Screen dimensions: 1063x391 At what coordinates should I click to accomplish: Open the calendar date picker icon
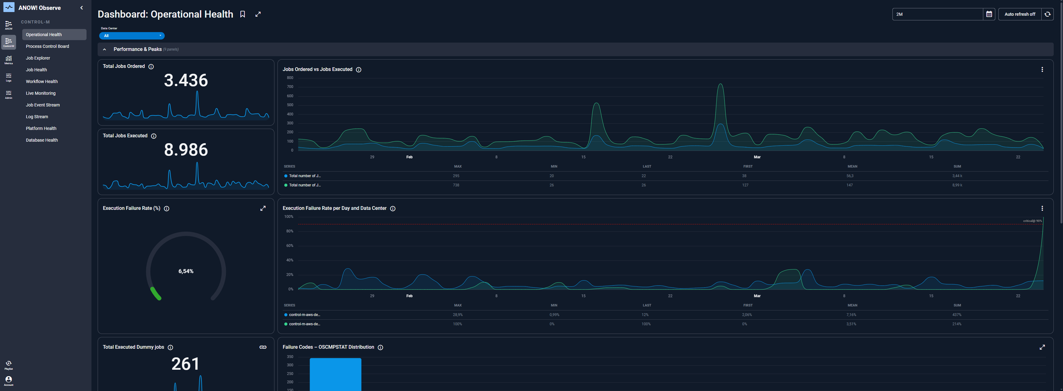point(989,15)
